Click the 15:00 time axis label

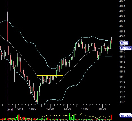pos(102,109)
